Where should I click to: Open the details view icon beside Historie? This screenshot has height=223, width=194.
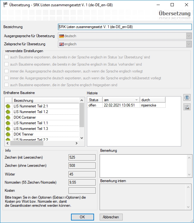pyautogui.click(x=187, y=107)
